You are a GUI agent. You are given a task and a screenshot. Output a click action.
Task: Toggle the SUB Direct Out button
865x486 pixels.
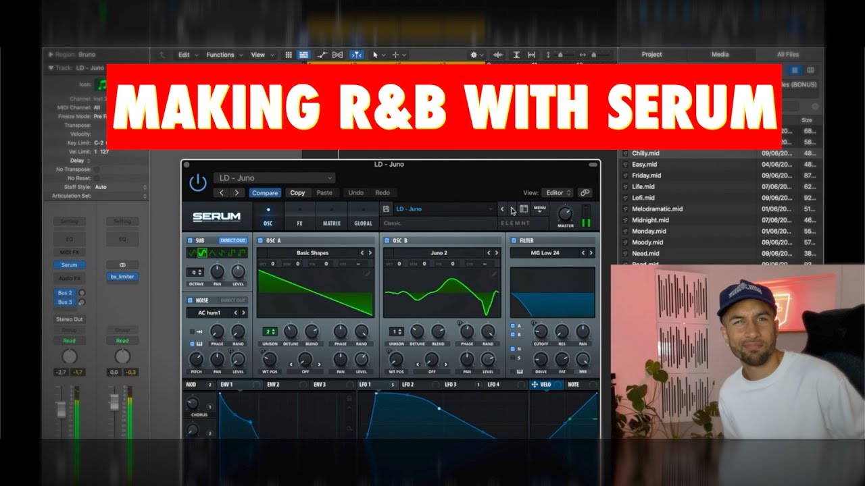(232, 240)
